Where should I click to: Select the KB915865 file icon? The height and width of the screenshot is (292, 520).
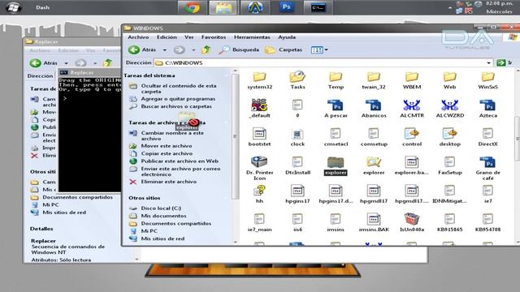tap(449, 222)
